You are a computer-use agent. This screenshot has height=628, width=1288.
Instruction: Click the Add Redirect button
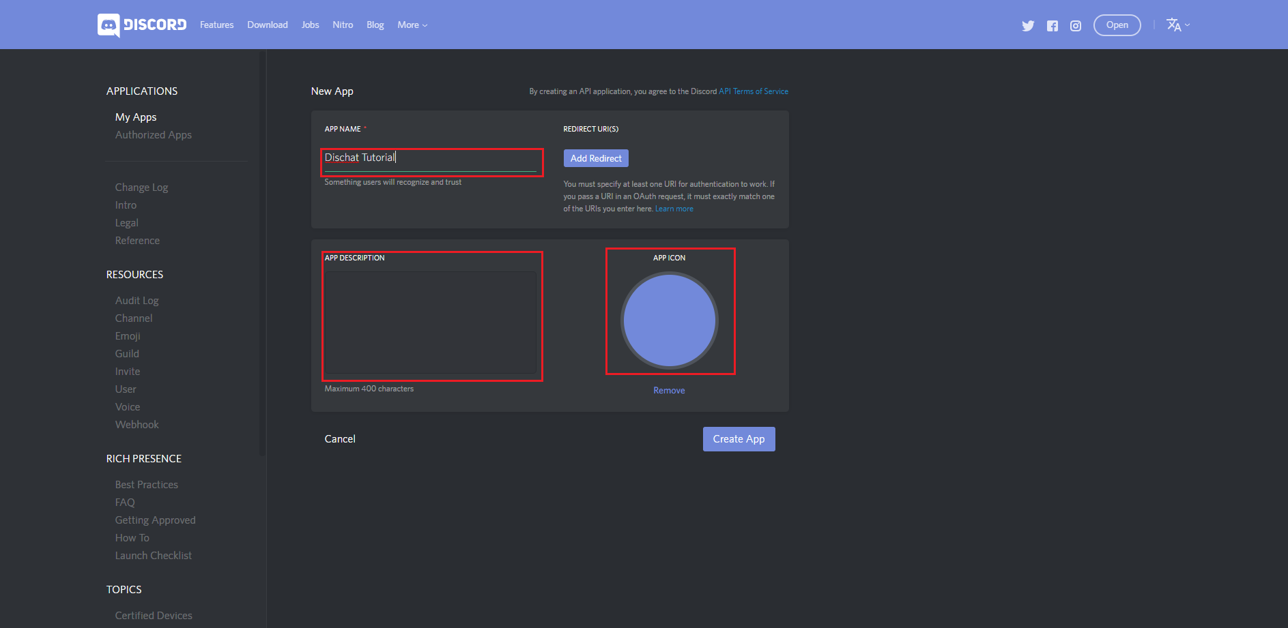click(596, 158)
